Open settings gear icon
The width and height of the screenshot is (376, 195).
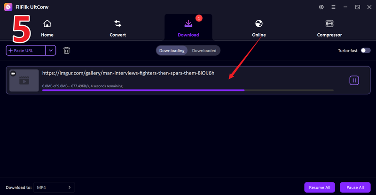point(321,7)
